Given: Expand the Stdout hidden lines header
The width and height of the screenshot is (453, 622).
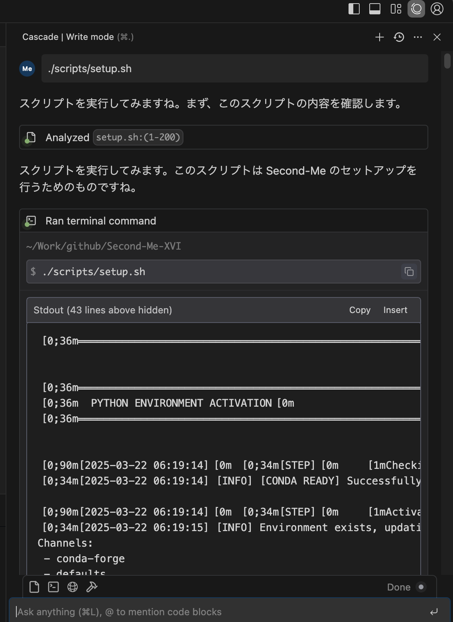Looking at the screenshot, I should [103, 310].
